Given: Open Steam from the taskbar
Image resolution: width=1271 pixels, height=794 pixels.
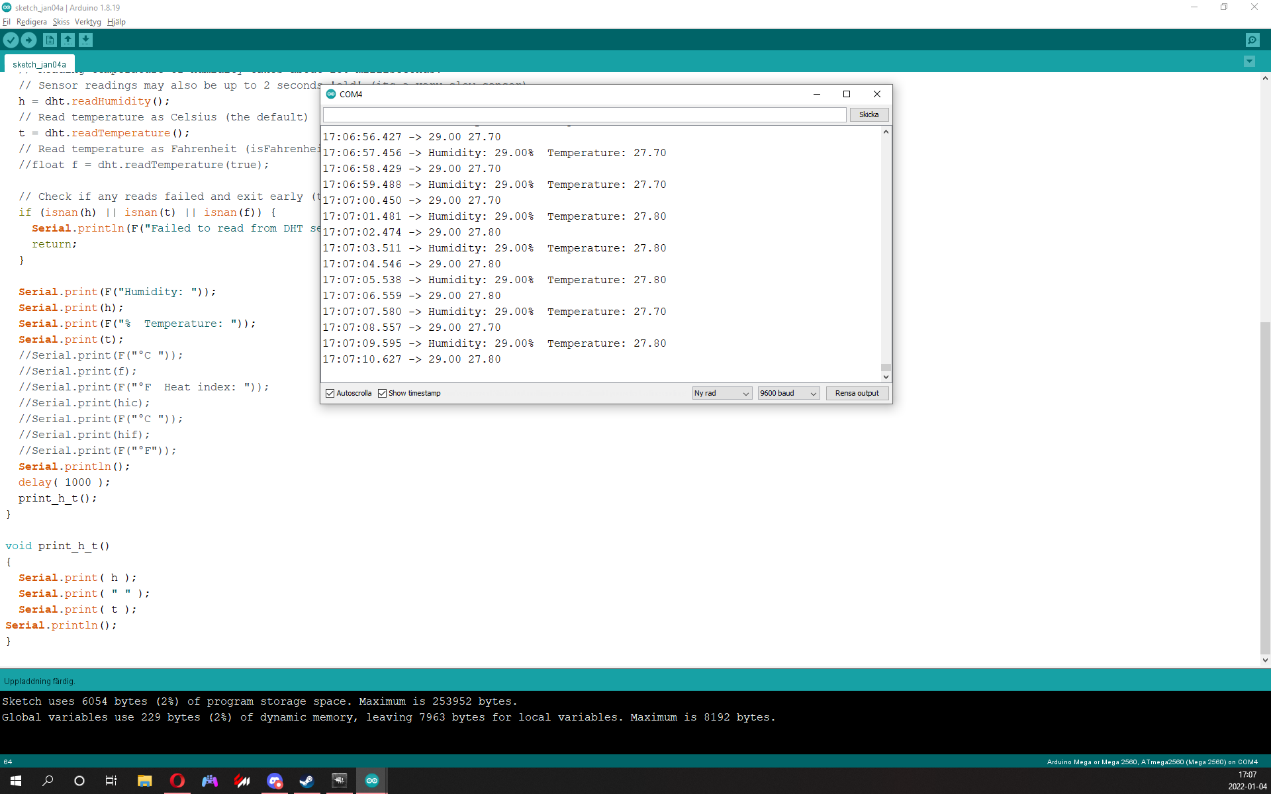Looking at the screenshot, I should pos(306,781).
